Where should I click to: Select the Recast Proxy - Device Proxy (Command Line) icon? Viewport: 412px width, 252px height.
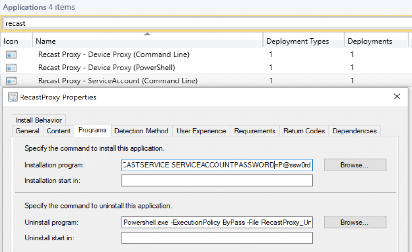[11, 54]
